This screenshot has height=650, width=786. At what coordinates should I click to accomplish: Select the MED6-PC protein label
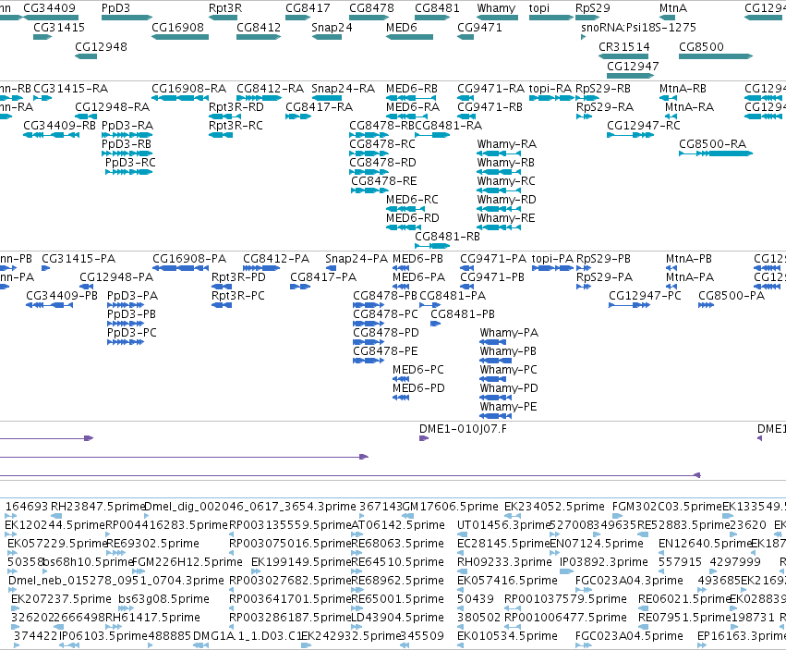click(418, 370)
